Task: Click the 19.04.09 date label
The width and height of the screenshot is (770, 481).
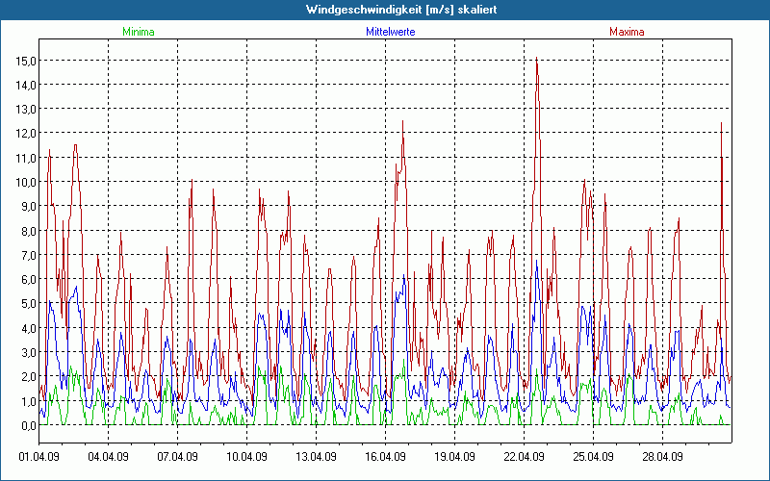Action: coord(454,457)
